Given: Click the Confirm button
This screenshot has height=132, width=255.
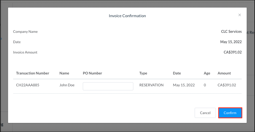Looking at the screenshot, I should 230,113.
